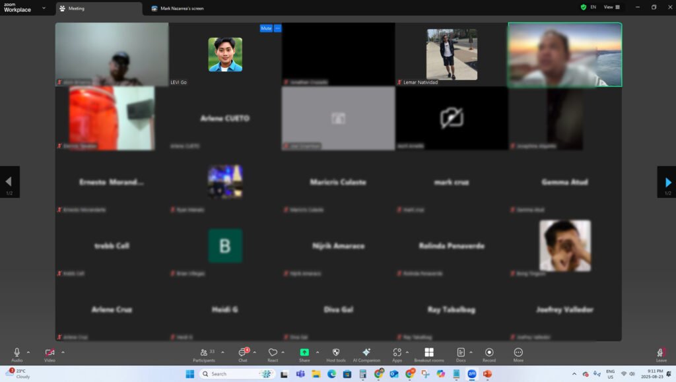Open Host tools shield
This screenshot has width=676, height=382.
[x=335, y=353]
